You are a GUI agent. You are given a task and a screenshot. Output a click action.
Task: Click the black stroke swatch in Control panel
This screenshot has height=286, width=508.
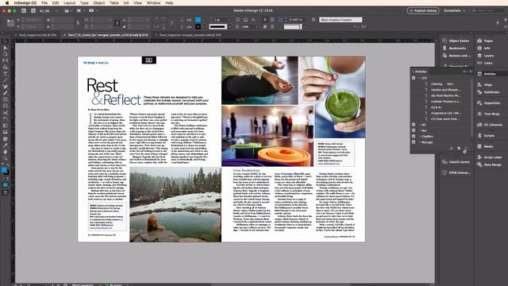coord(198,26)
